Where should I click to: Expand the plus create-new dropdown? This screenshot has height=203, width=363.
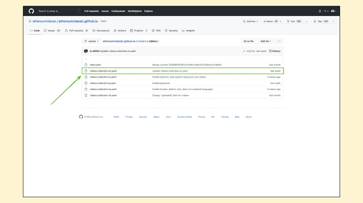tap(326, 11)
